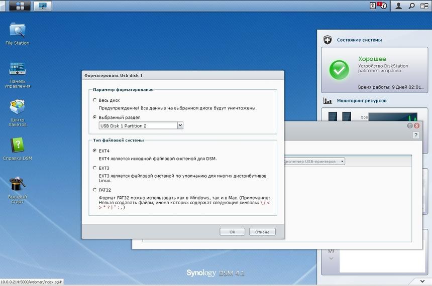The image size is (432, 286).
Task: Expand the USB Disk 1 Partition 2 dropdown
Action: tap(180, 125)
